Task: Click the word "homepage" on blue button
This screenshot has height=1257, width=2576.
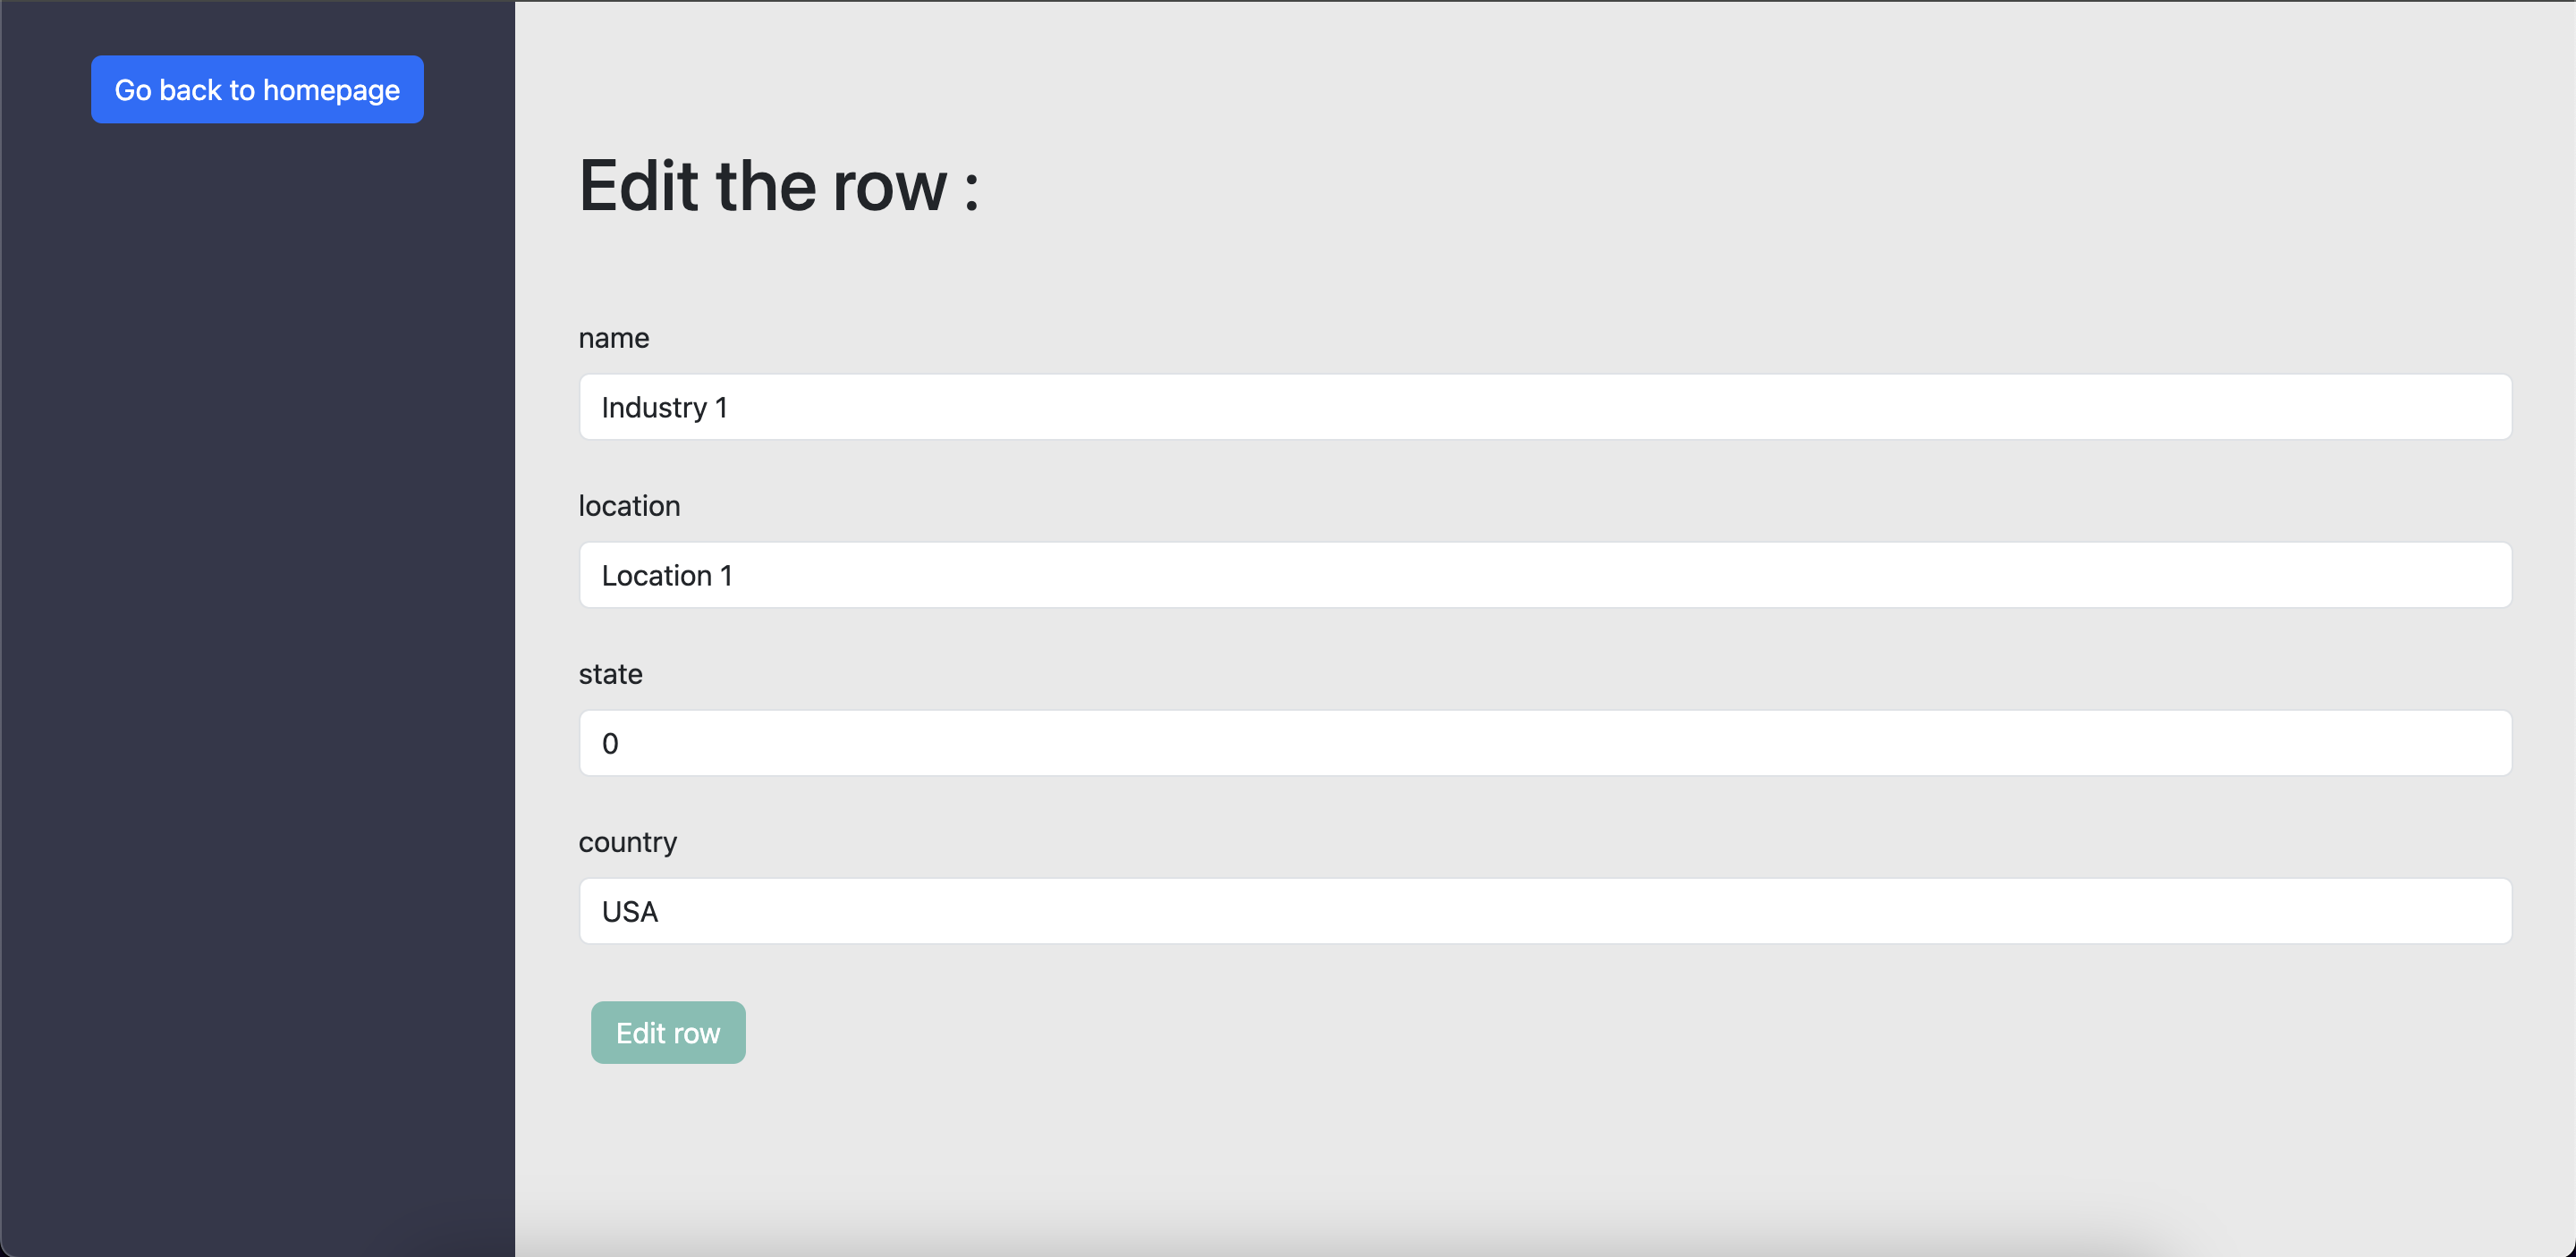Action: [331, 91]
